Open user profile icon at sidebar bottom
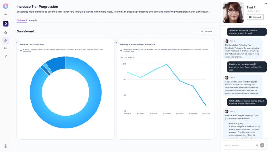The width and height of the screenshot is (269, 152). point(5,146)
